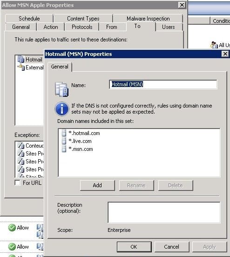Screen dimensions: 230x257
Task: Select the *.live.com domain entry
Action: click(x=80, y=141)
